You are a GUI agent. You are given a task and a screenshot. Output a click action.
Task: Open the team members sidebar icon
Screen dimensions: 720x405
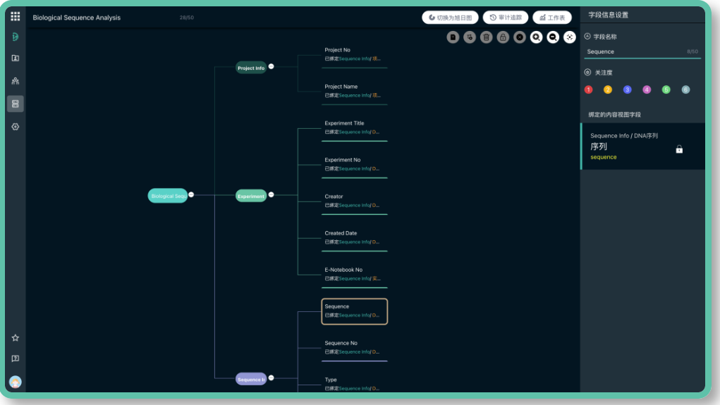[16, 81]
